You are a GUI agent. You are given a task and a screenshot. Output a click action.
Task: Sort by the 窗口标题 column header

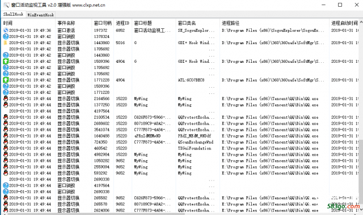pos(154,23)
